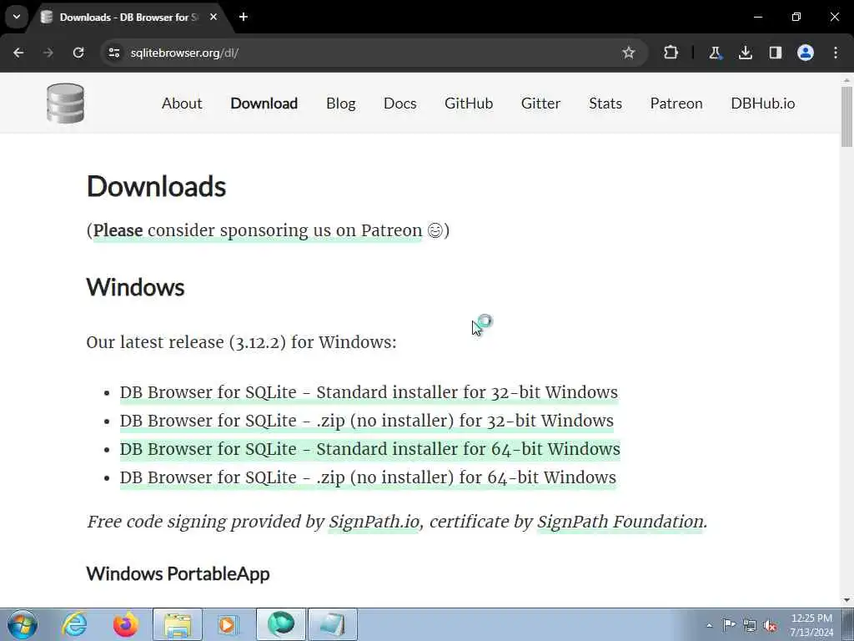The image size is (854, 641).
Task: Show the browser downloads tray
Action: coord(745,53)
